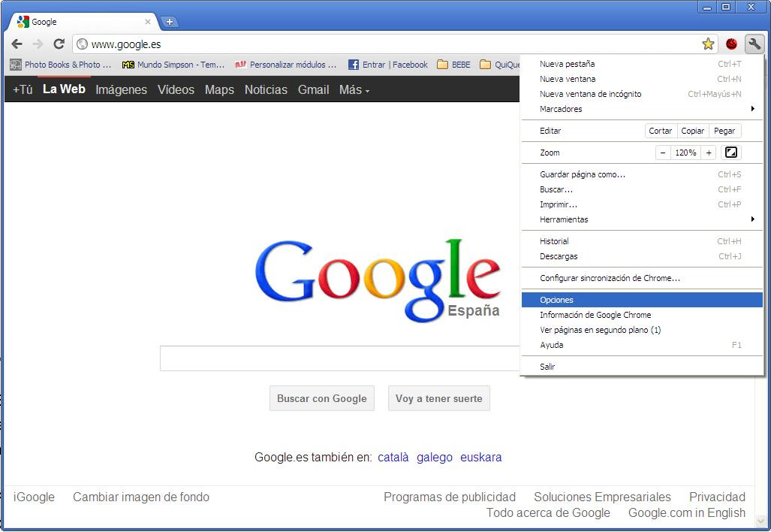Go to Imágenes in Google bar
The image size is (771, 532).
pos(121,89)
